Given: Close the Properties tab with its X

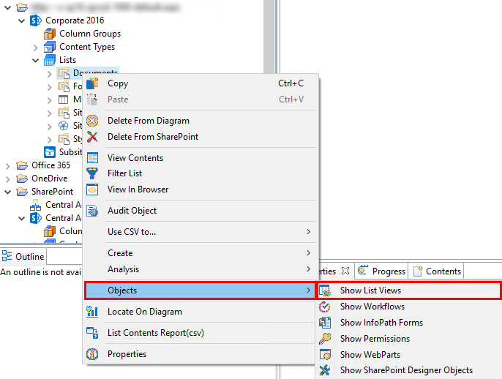Looking at the screenshot, I should tap(345, 271).
